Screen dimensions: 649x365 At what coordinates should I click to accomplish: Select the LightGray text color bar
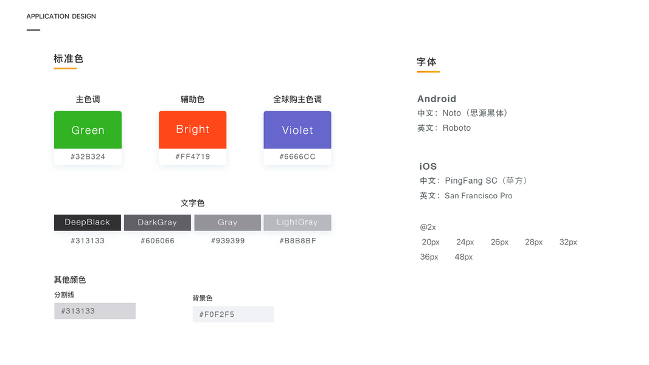297,223
